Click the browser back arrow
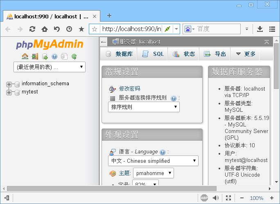Image resolution: width=280 pixels, height=204 pixels. [x=8, y=29]
